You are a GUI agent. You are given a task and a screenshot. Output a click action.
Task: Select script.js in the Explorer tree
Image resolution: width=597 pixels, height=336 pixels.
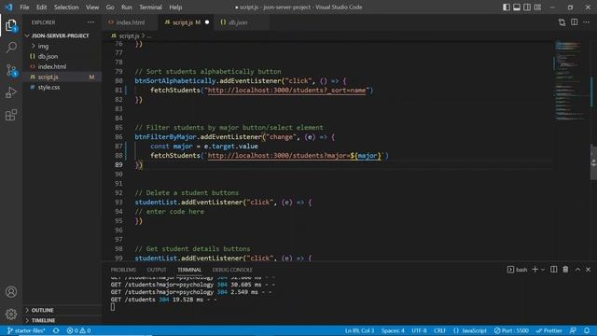tap(48, 77)
